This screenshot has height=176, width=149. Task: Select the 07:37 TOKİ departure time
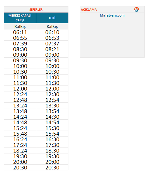coord(52,44)
